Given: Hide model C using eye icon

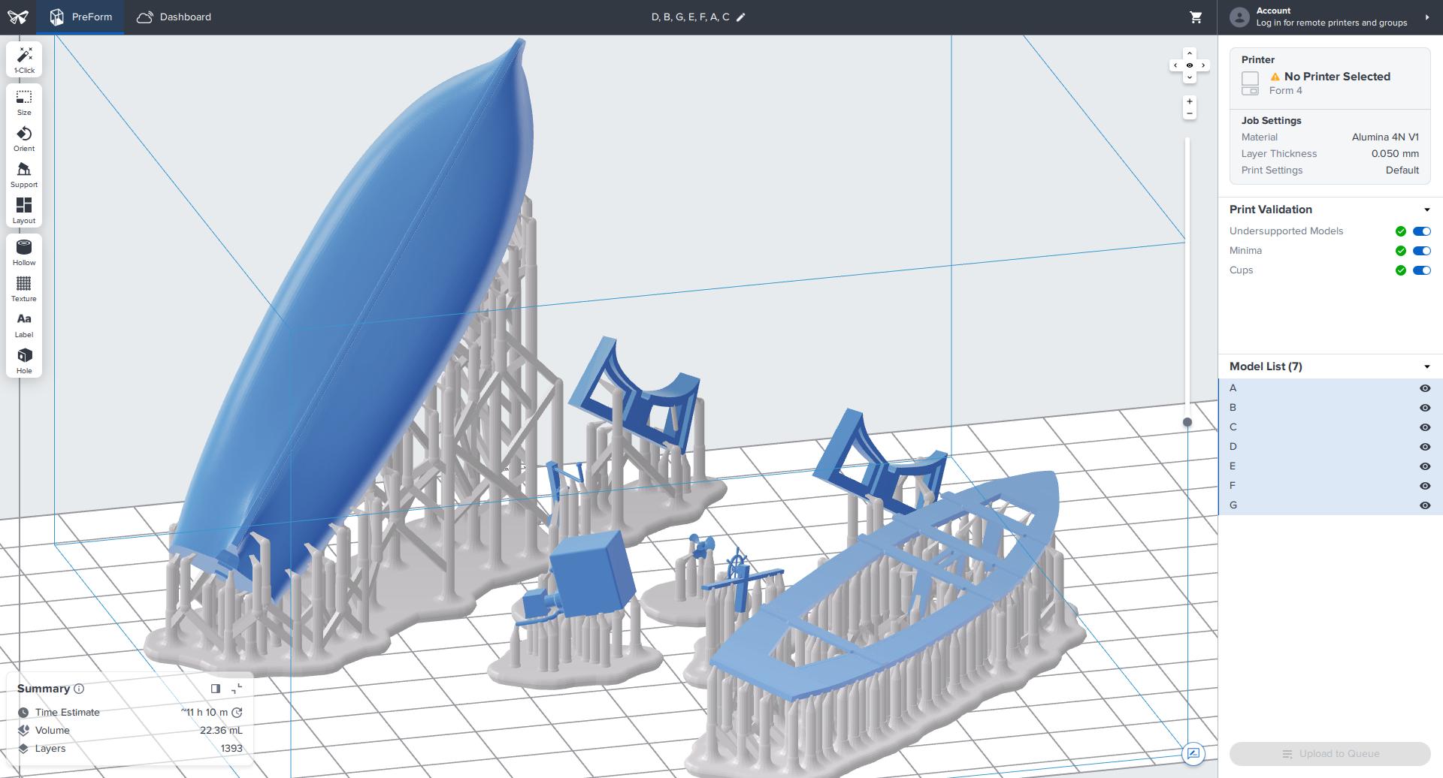Looking at the screenshot, I should point(1424,427).
